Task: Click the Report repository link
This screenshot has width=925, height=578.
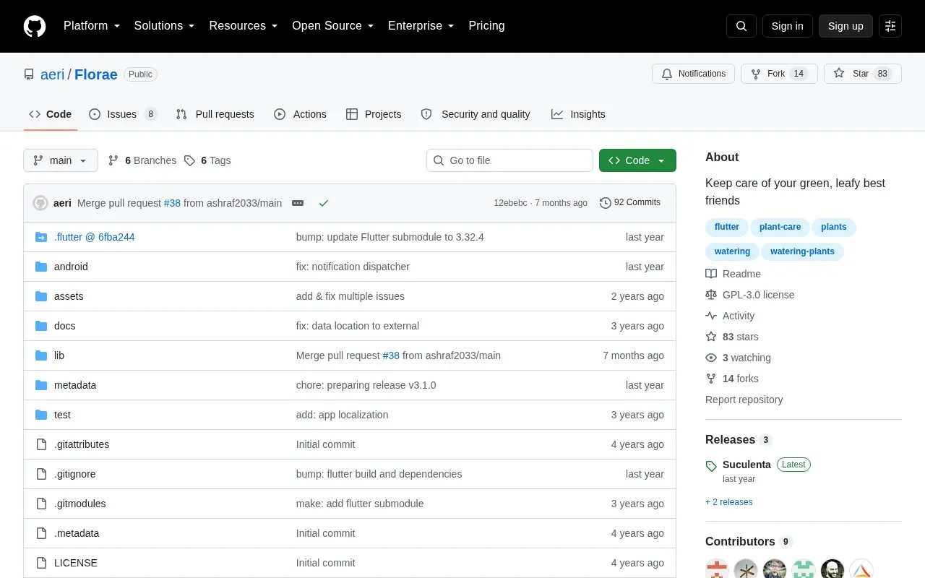Action: (744, 400)
